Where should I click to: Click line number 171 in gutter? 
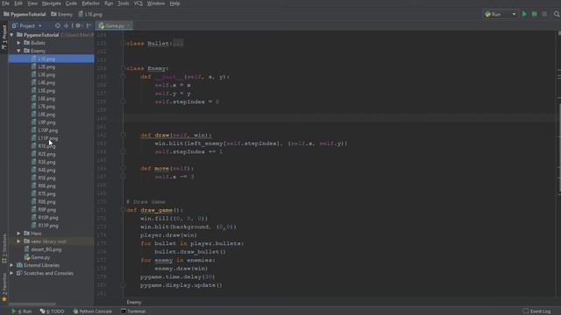[102, 210]
